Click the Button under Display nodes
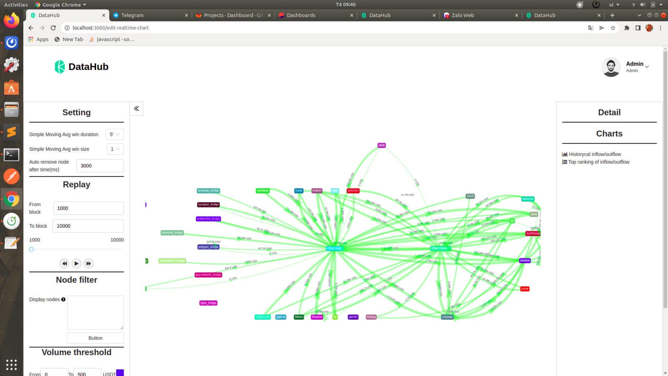The image size is (668, 376). pos(95,338)
